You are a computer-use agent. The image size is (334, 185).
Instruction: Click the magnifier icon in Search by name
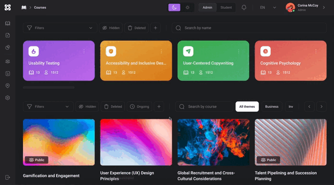[x=179, y=28]
